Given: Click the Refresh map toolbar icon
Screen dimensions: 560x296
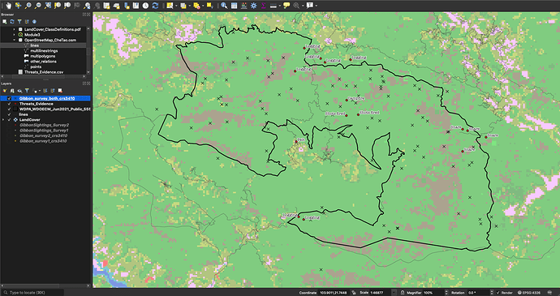Looking at the screenshot, I should (155, 6).
